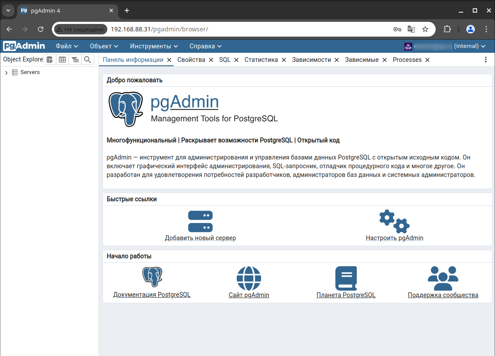Click the 'Быстрые ссылки' section heading
This screenshot has height=356, width=495.
tap(132, 199)
